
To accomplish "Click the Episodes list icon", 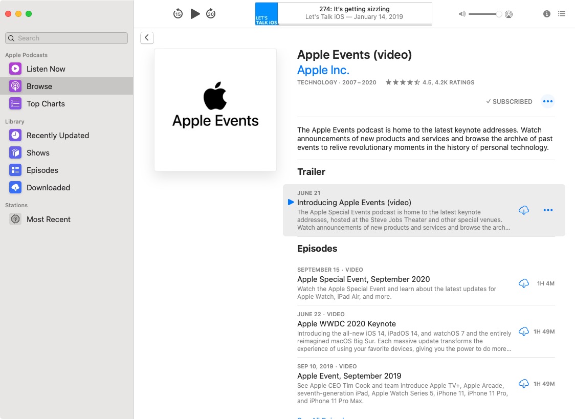I will [x=15, y=170].
